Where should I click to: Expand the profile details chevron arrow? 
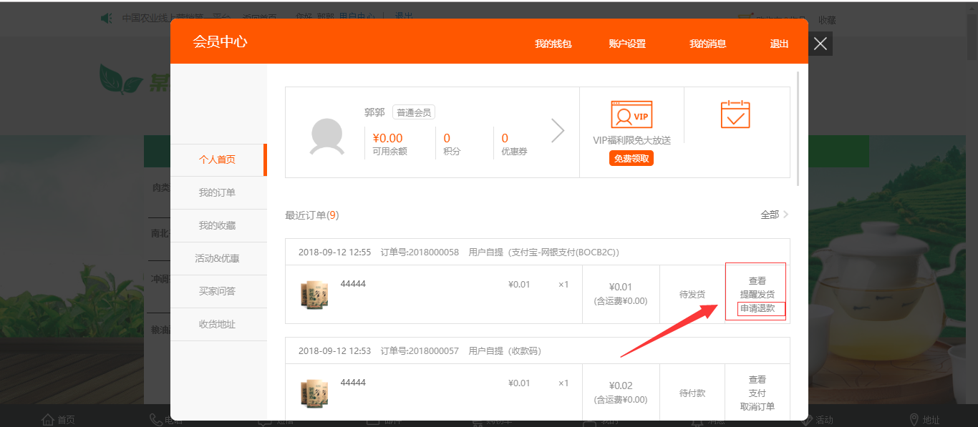pos(558,131)
